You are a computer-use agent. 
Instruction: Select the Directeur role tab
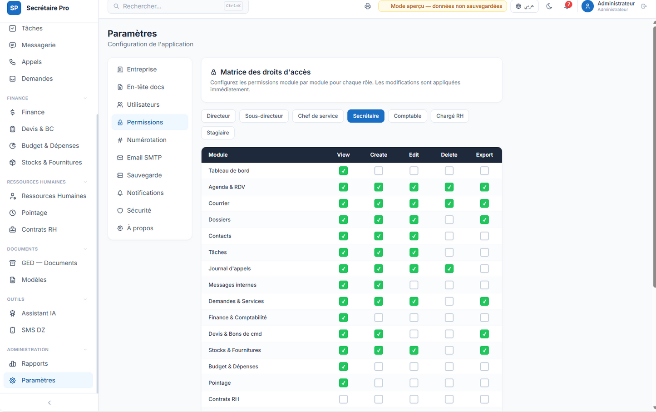(x=218, y=116)
